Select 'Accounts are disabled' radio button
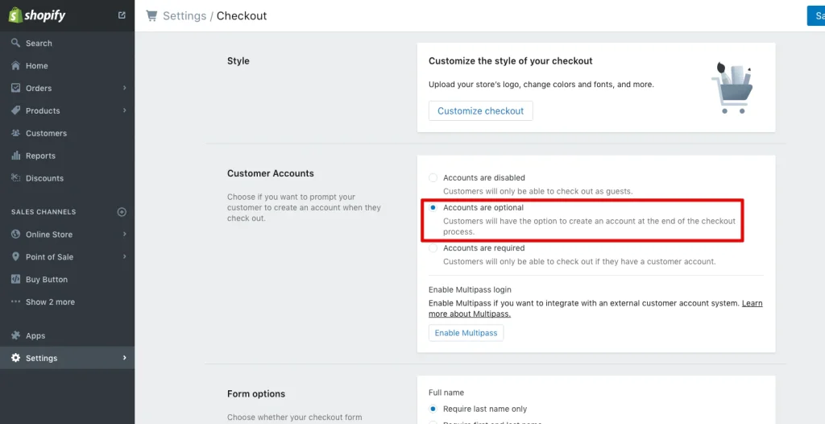The height and width of the screenshot is (424, 825). pos(433,177)
